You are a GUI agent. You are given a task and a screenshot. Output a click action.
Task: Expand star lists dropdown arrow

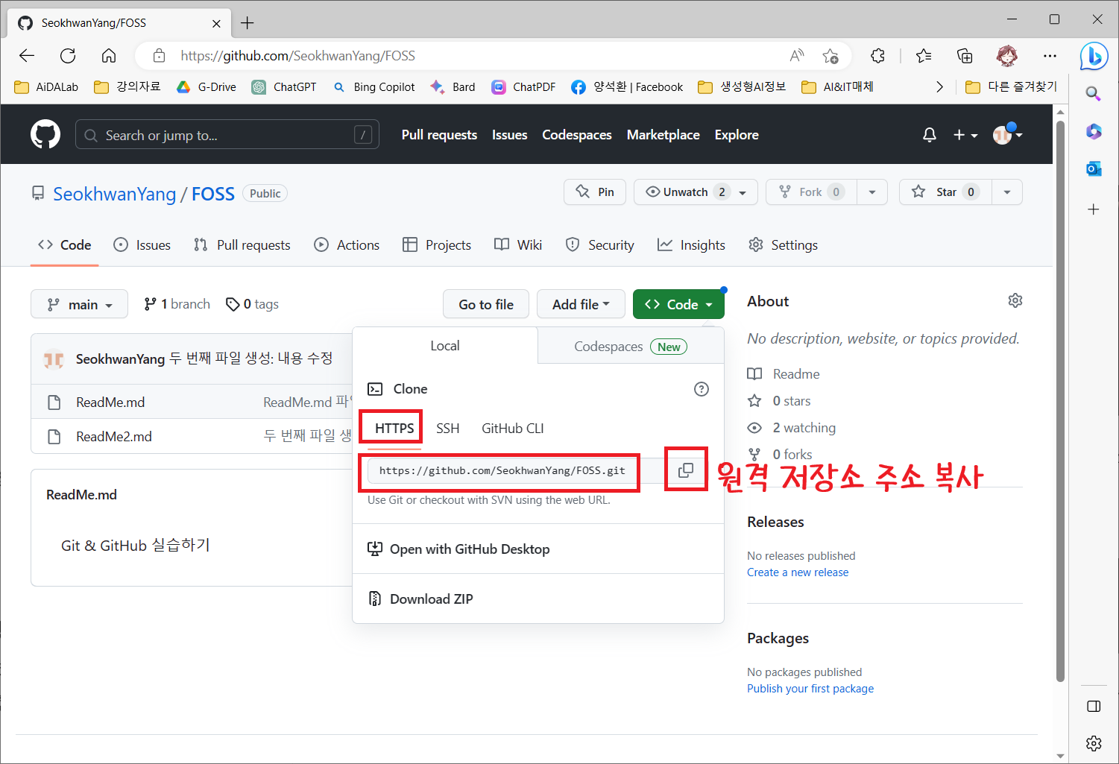coord(1006,192)
